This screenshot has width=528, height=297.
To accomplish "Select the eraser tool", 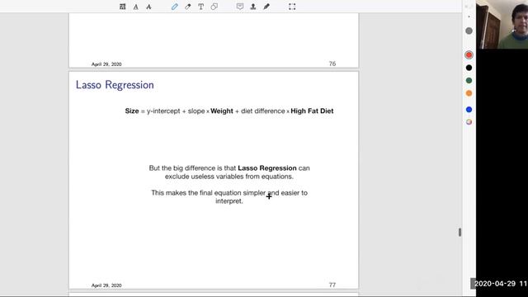I will click(x=187, y=7).
